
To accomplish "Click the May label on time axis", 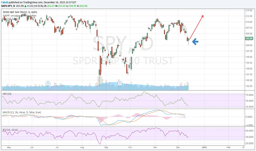I will tap(9, 147).
